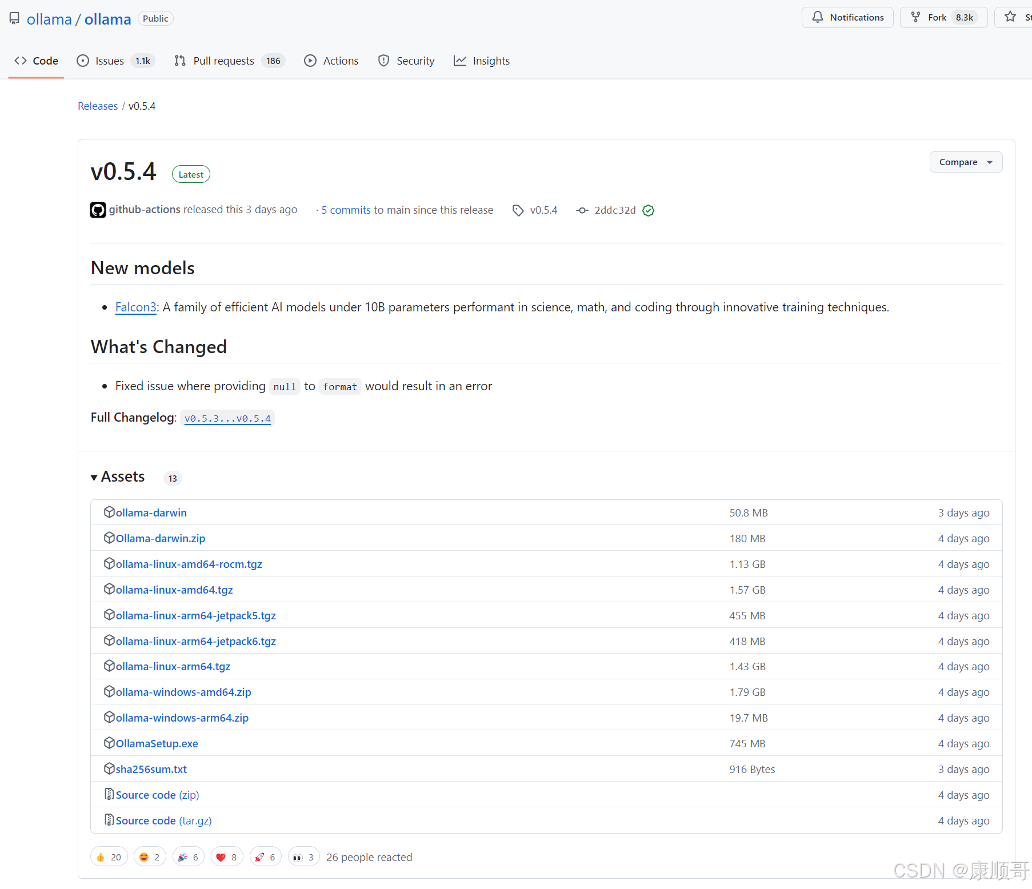Image resolution: width=1032 pixels, height=889 pixels.
Task: Click the Actions play icon
Action: coord(310,61)
